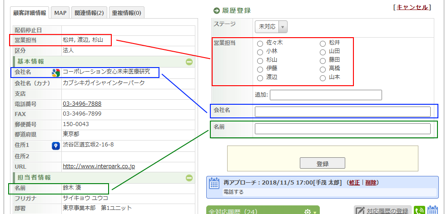
Task: Switch to the MAP tab
Action: [60, 13]
